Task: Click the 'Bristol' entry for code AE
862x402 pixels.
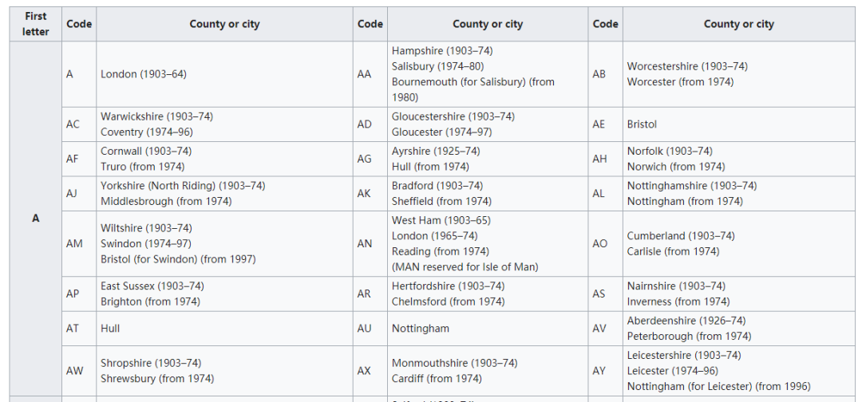Action: (x=642, y=124)
